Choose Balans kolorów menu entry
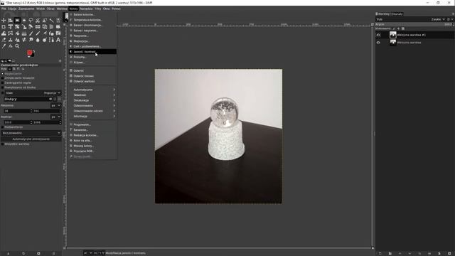 tap(92, 14)
